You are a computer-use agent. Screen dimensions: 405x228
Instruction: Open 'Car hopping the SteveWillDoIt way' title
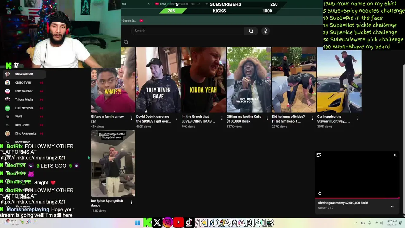click(333, 119)
